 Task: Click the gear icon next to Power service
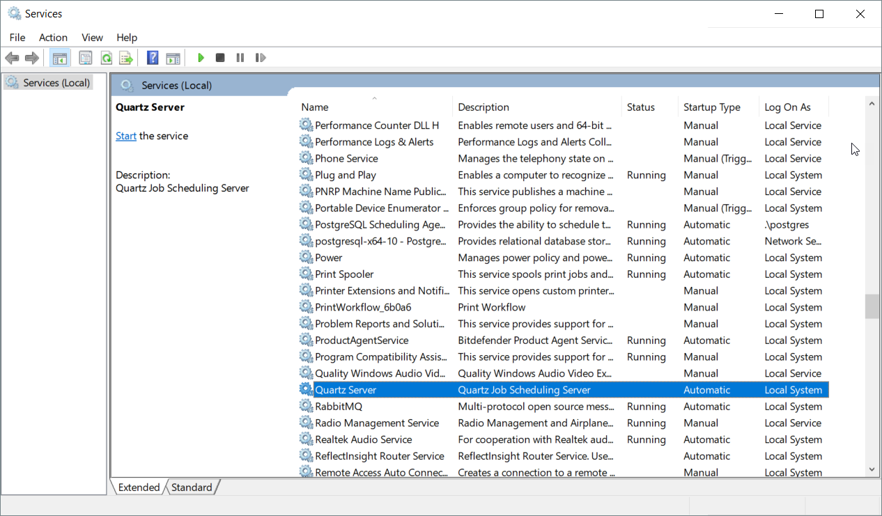306,257
